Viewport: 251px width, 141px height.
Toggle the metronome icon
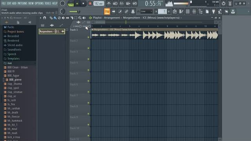tap(109, 4)
